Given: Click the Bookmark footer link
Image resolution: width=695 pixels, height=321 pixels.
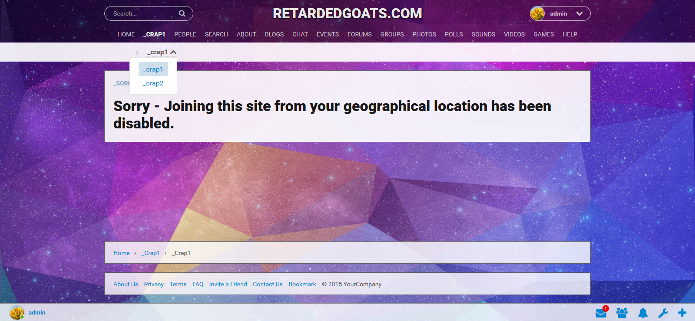Looking at the screenshot, I should [x=302, y=284].
